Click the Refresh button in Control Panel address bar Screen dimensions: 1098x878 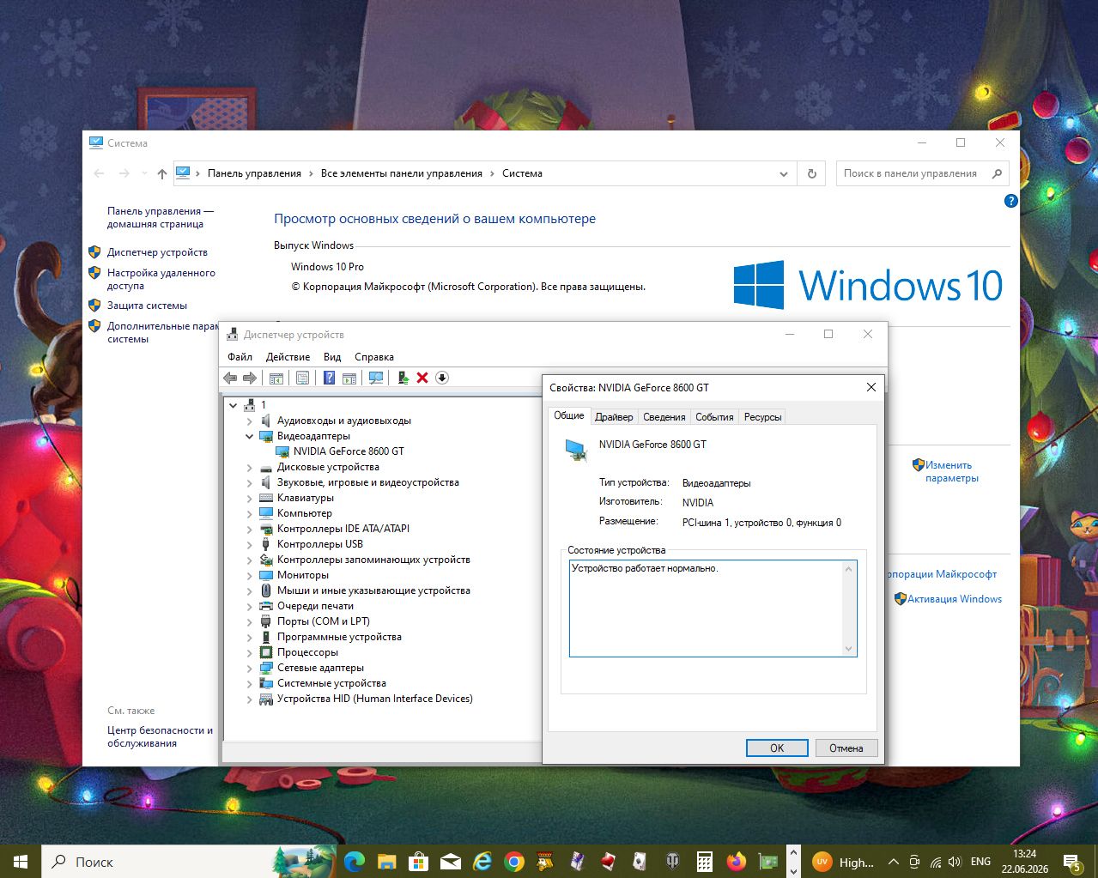pyautogui.click(x=811, y=173)
